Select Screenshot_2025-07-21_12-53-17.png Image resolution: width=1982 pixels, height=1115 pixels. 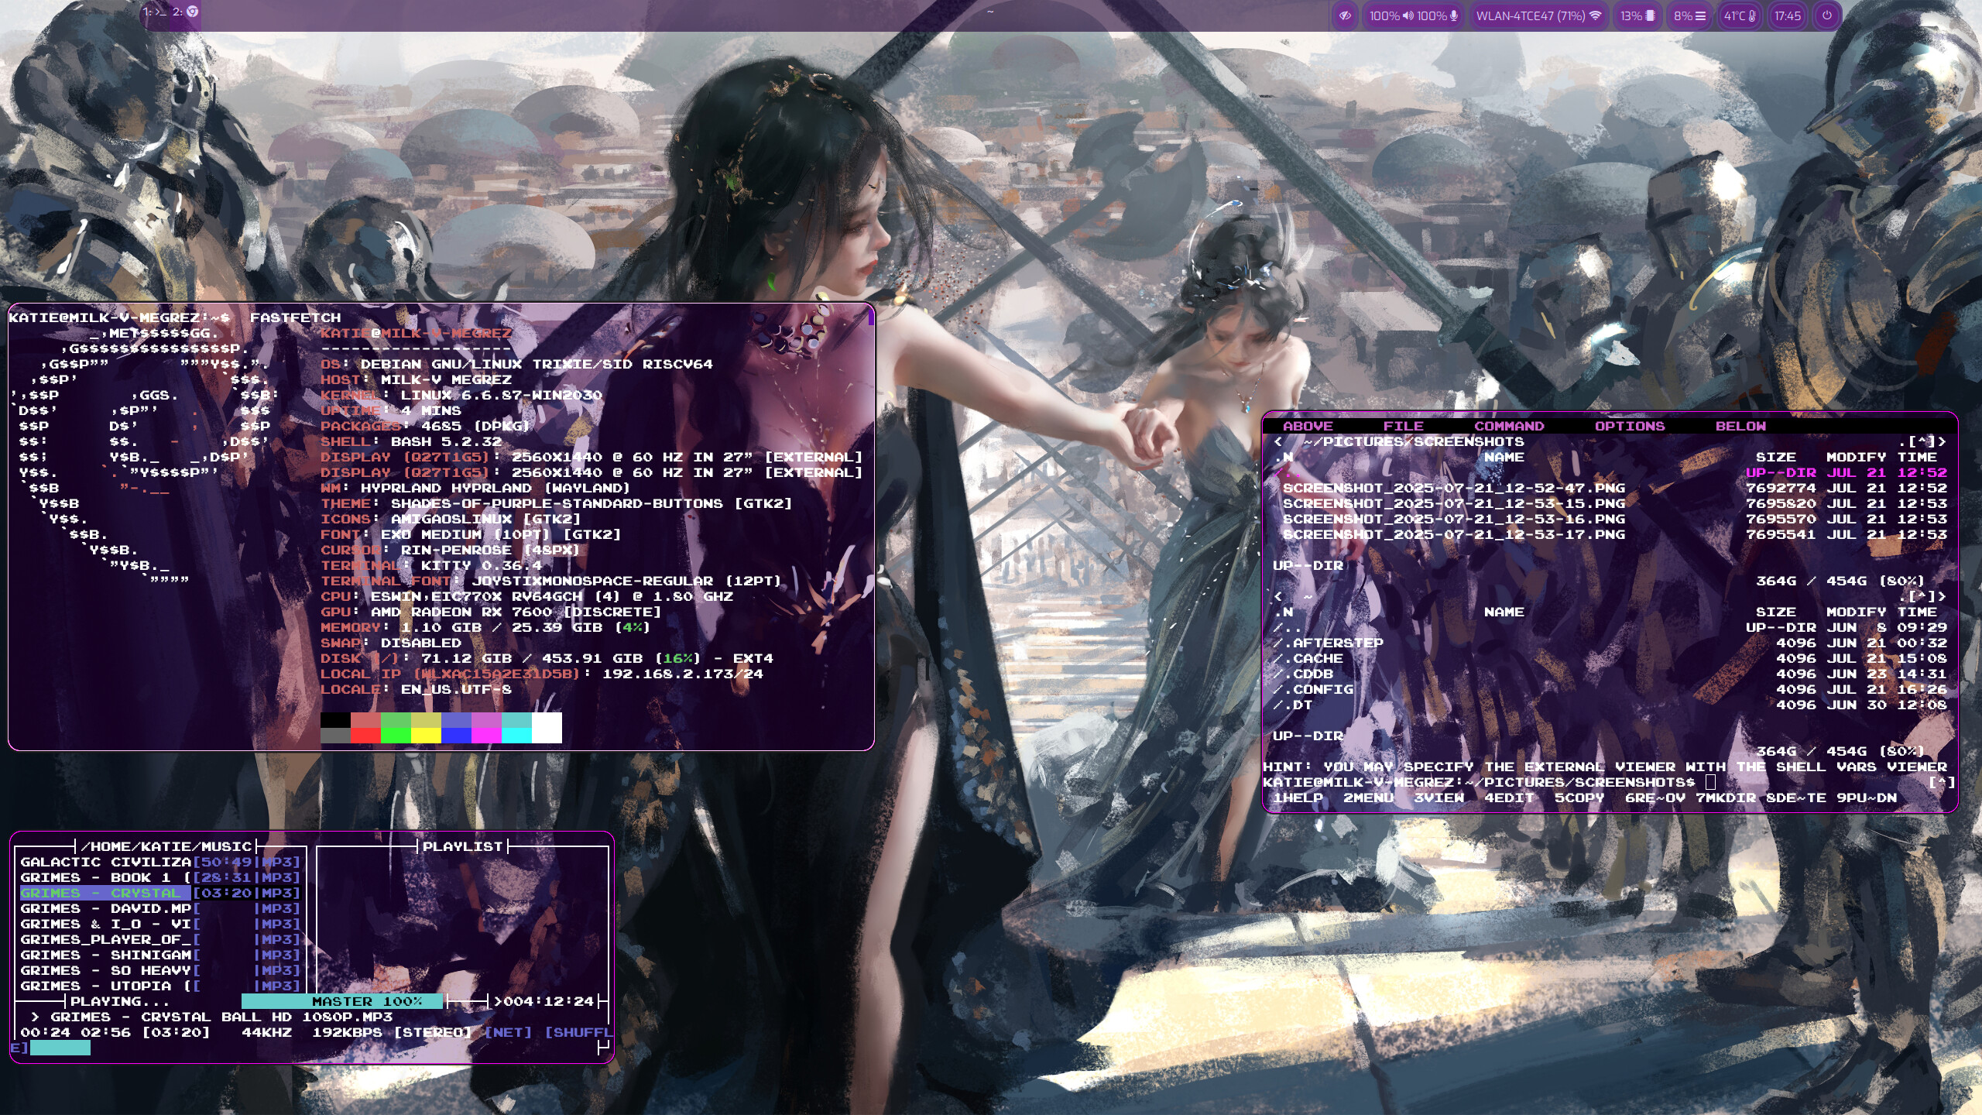[x=1610, y=534]
